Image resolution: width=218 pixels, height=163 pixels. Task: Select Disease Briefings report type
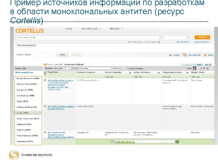click(27, 107)
